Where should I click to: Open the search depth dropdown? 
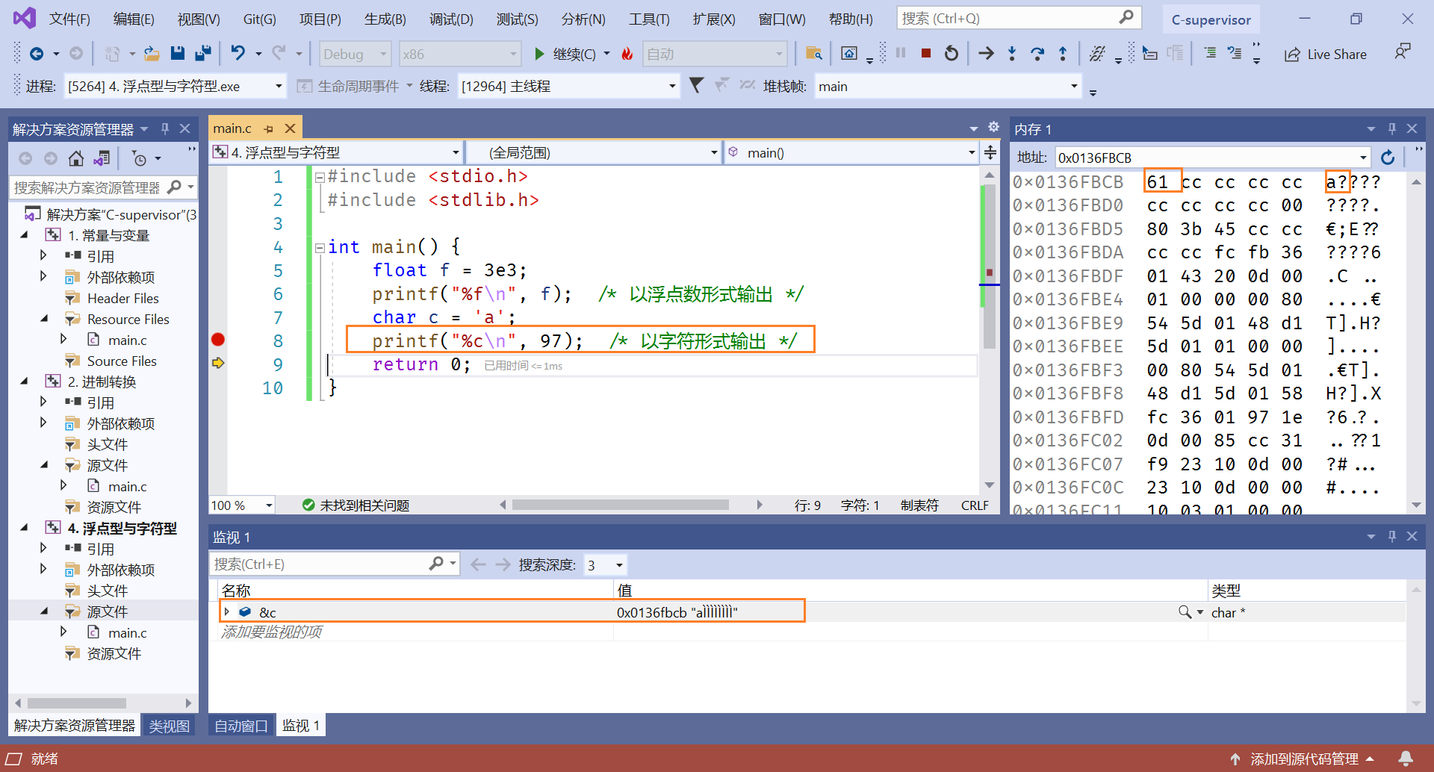[x=619, y=564]
